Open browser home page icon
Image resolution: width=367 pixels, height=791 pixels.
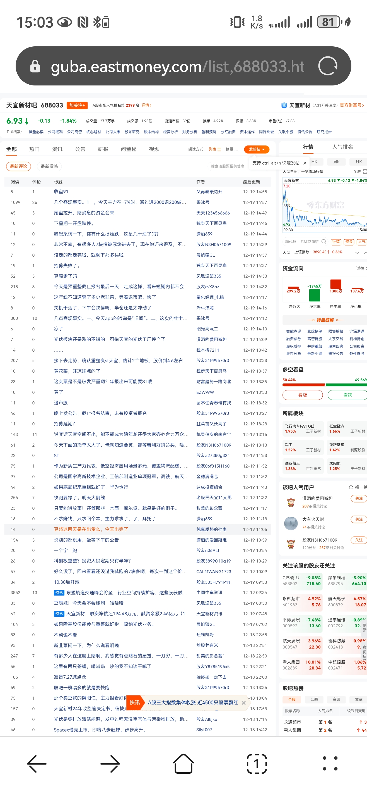tap(183, 764)
